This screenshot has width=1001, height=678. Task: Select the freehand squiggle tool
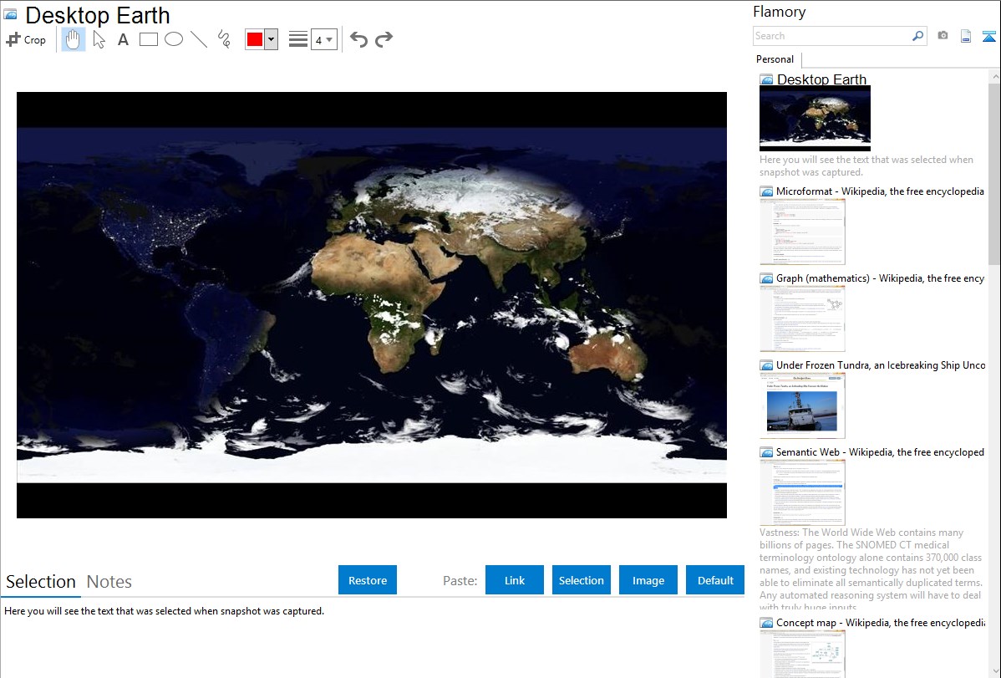(224, 39)
